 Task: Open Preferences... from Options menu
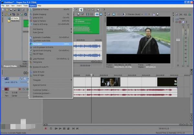(39, 96)
